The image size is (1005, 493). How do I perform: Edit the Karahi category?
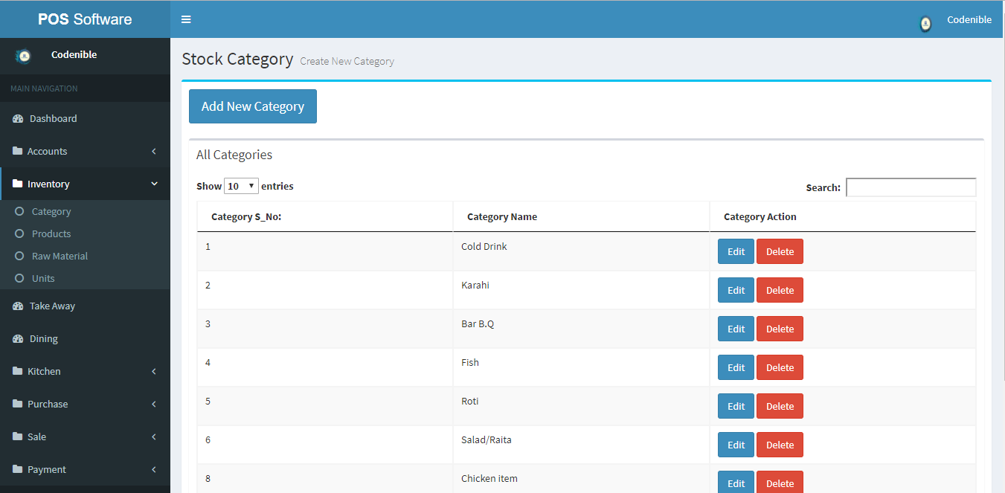coord(736,290)
